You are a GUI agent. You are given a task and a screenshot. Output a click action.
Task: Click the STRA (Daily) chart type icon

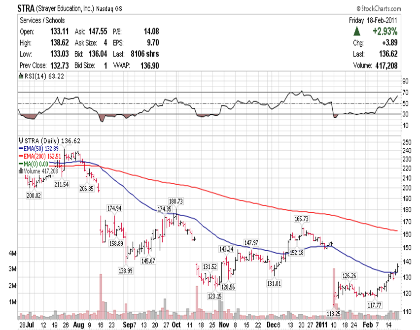point(21,140)
